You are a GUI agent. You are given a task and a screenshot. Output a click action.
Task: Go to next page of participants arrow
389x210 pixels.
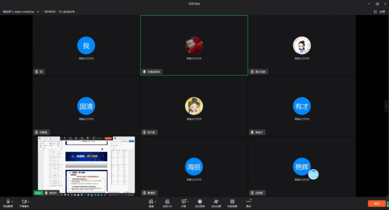[x=386, y=106]
